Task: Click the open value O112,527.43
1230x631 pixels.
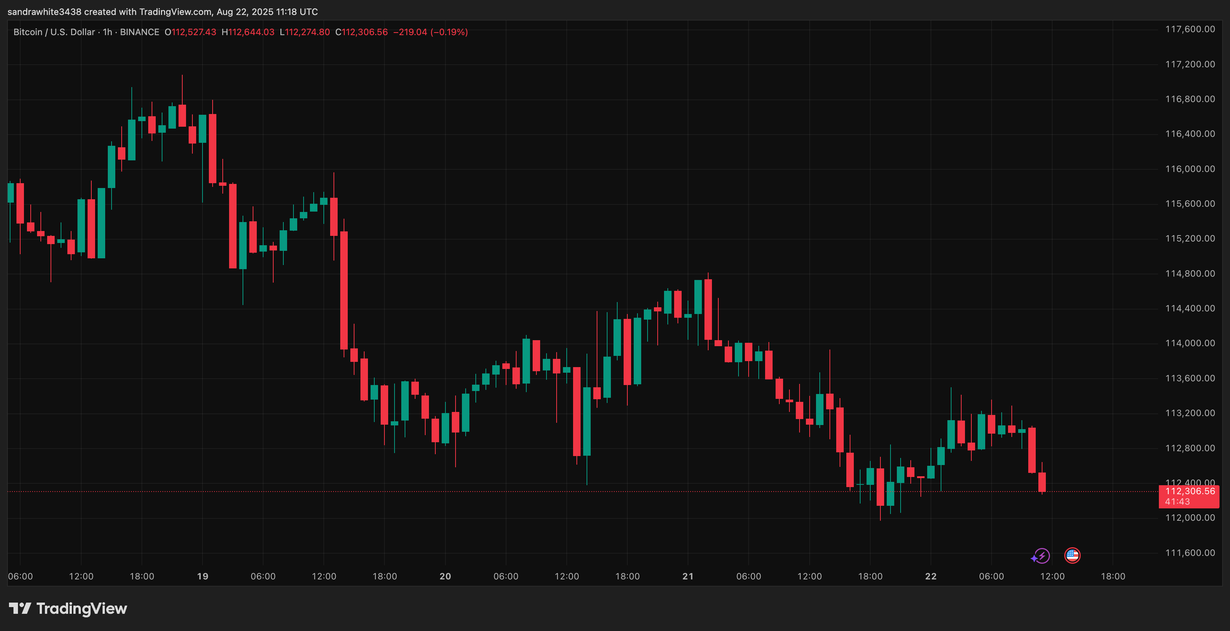Action: (191, 32)
